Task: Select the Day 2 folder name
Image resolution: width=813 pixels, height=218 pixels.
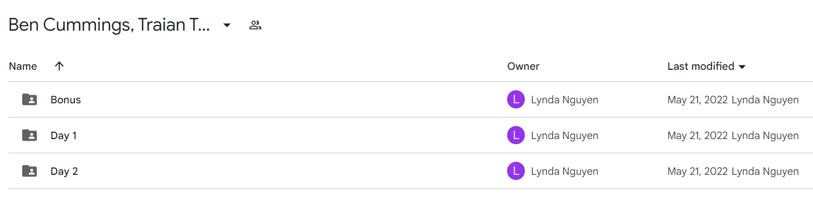Action: pos(64,171)
